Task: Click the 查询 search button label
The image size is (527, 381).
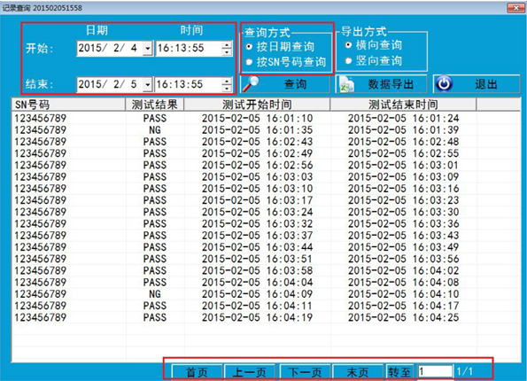Action: click(x=296, y=84)
